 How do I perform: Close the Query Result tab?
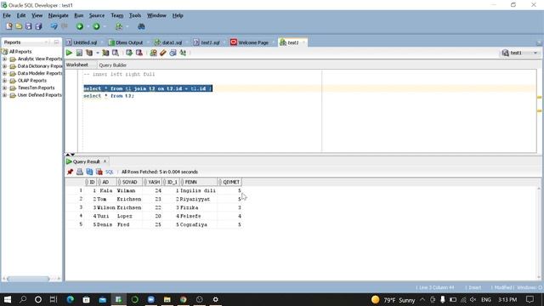tap(105, 161)
